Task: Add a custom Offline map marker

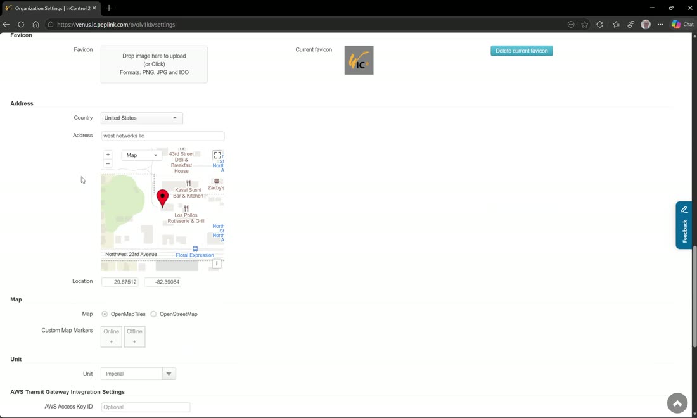Action: click(134, 337)
